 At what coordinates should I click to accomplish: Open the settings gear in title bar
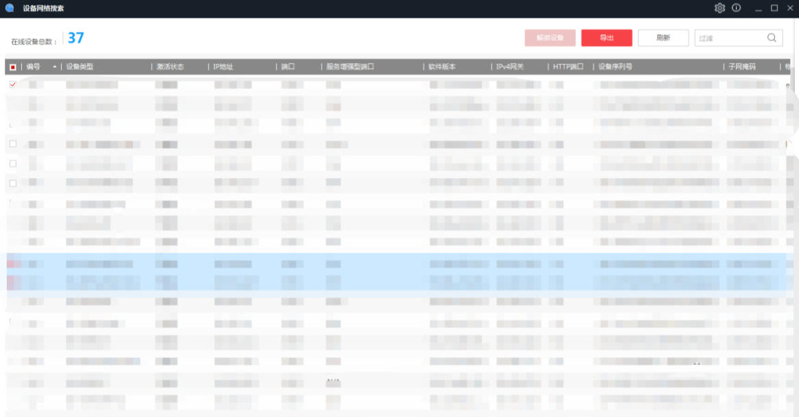pyautogui.click(x=720, y=8)
